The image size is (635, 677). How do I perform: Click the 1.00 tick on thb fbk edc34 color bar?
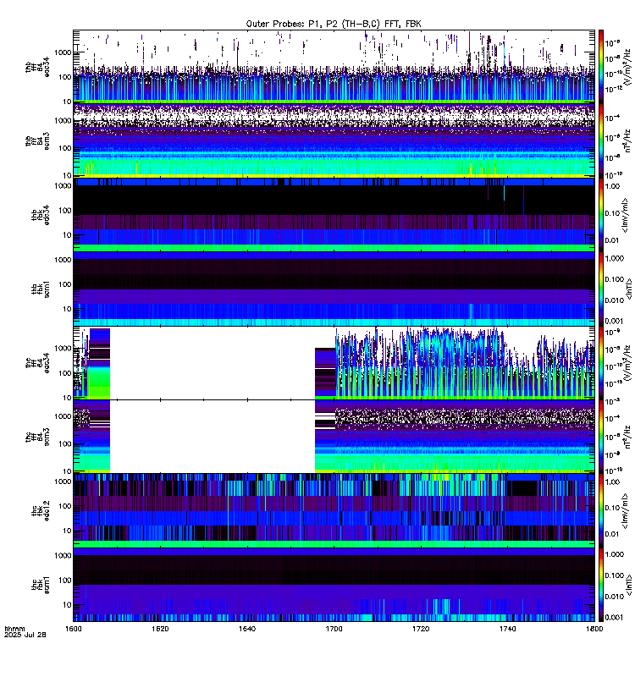point(612,186)
